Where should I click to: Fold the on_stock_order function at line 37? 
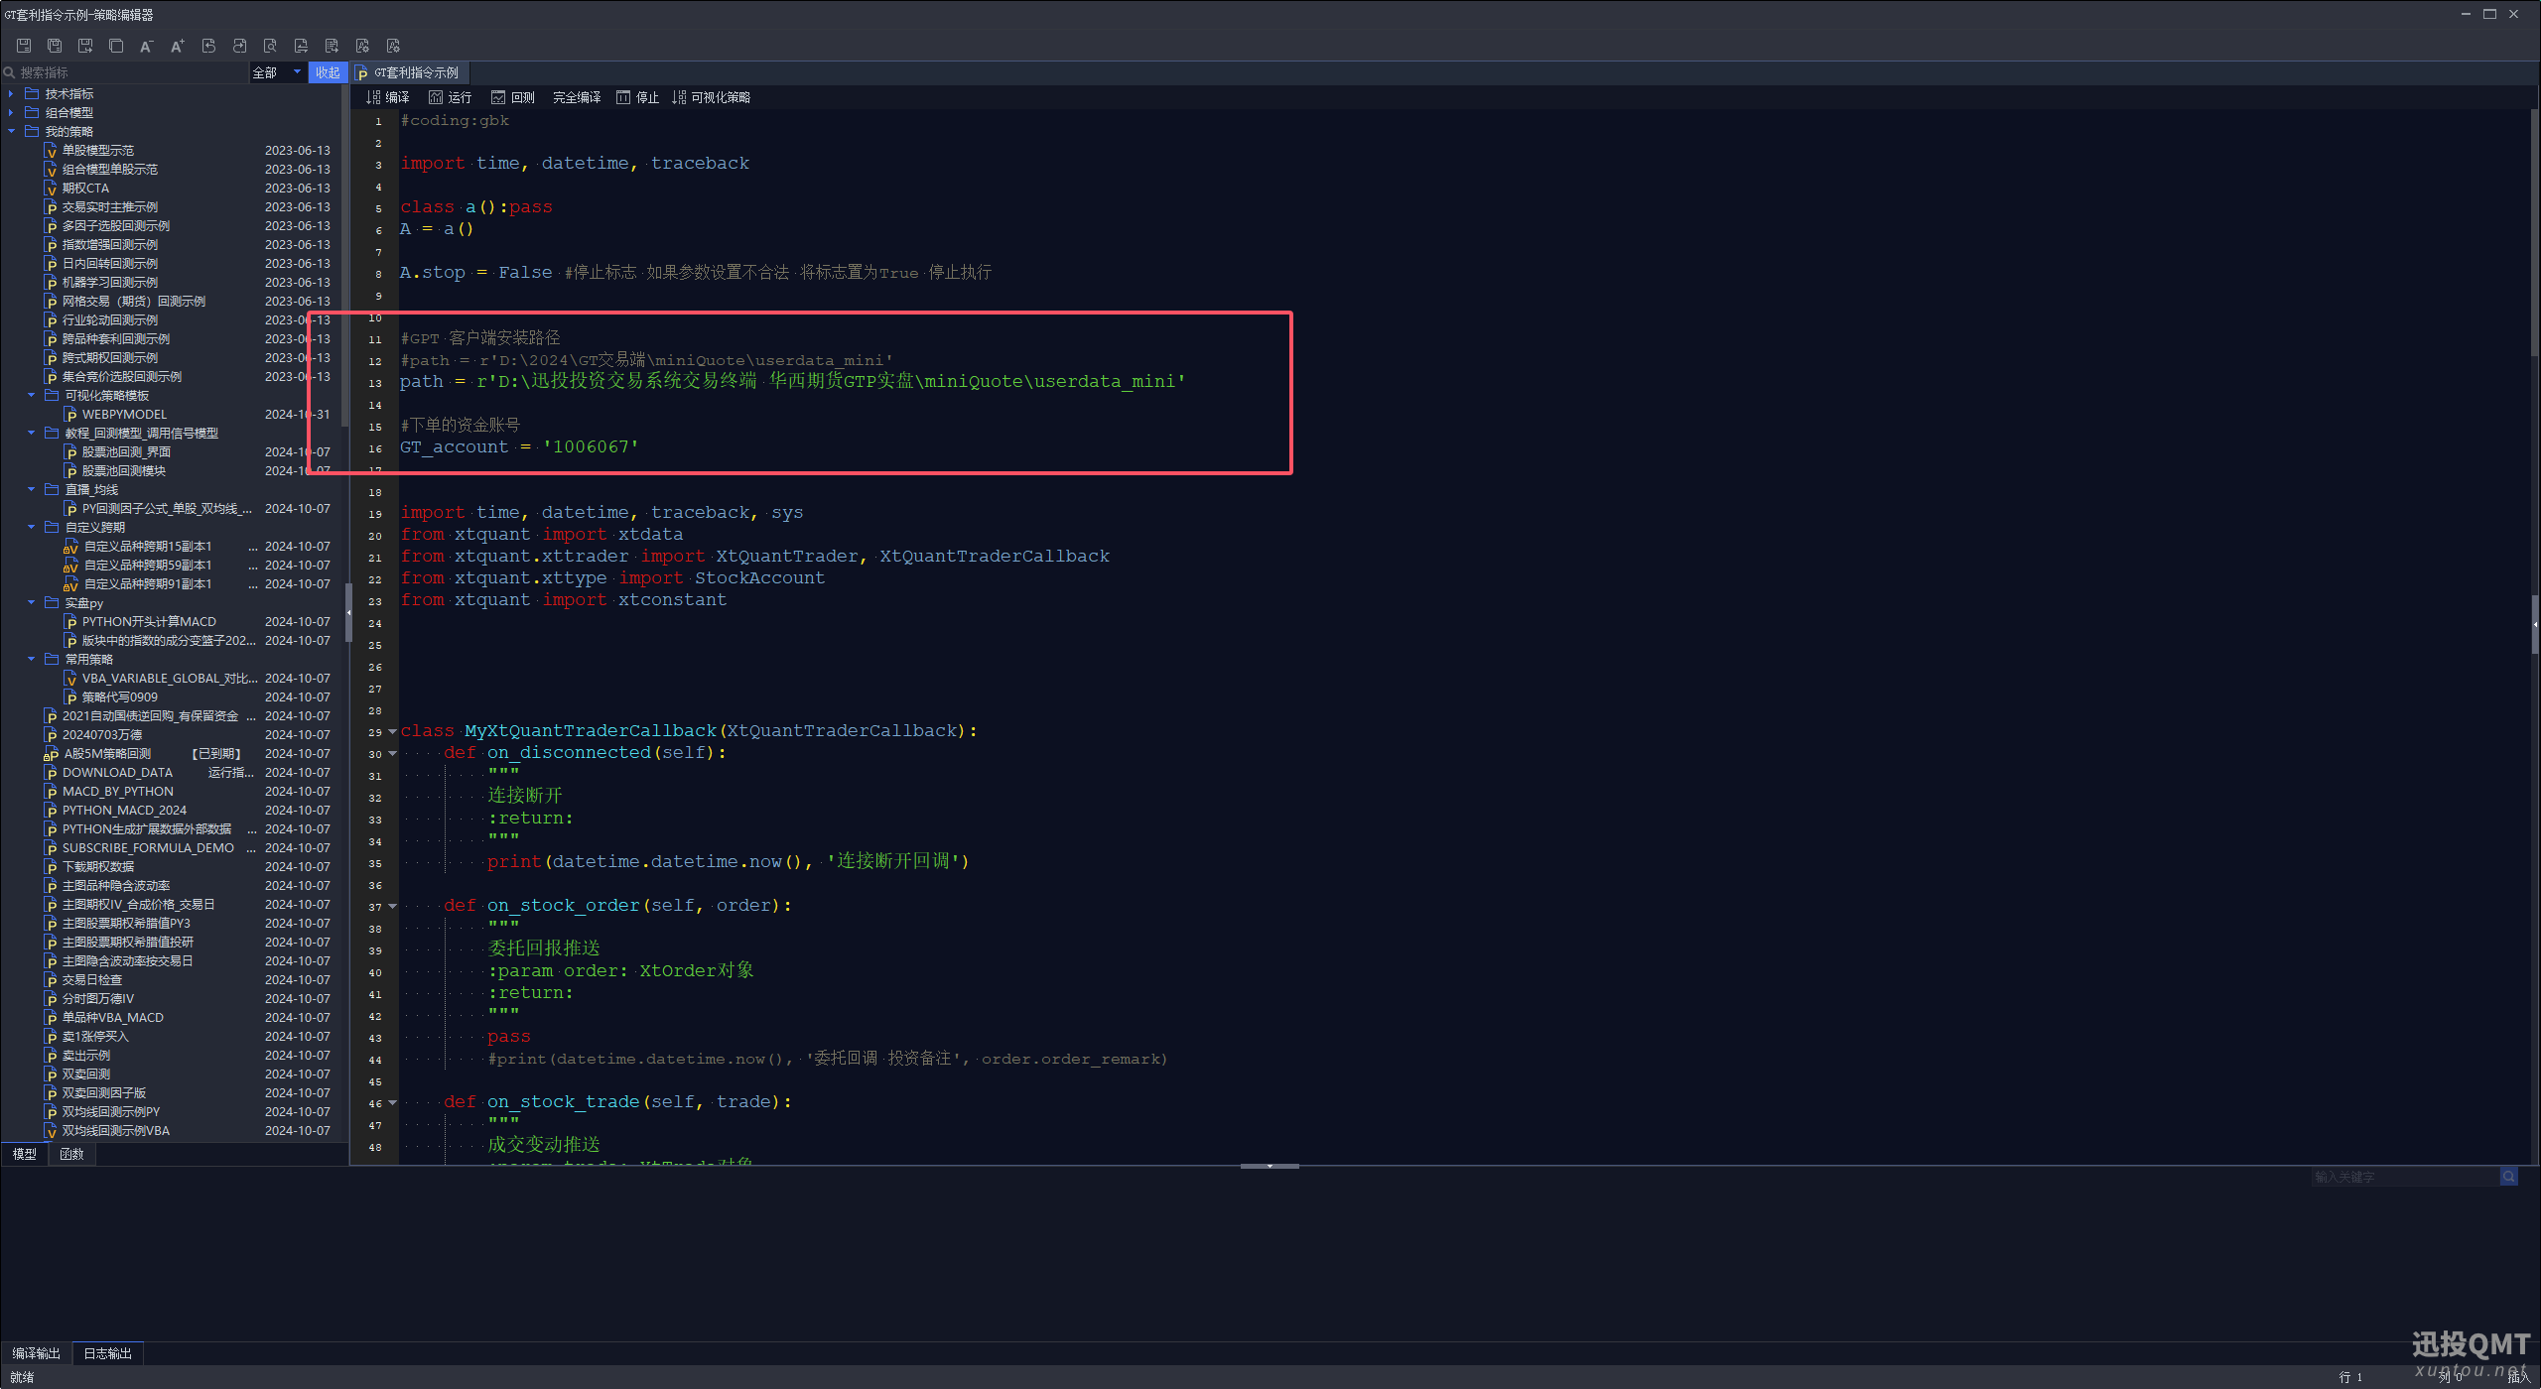tap(392, 906)
